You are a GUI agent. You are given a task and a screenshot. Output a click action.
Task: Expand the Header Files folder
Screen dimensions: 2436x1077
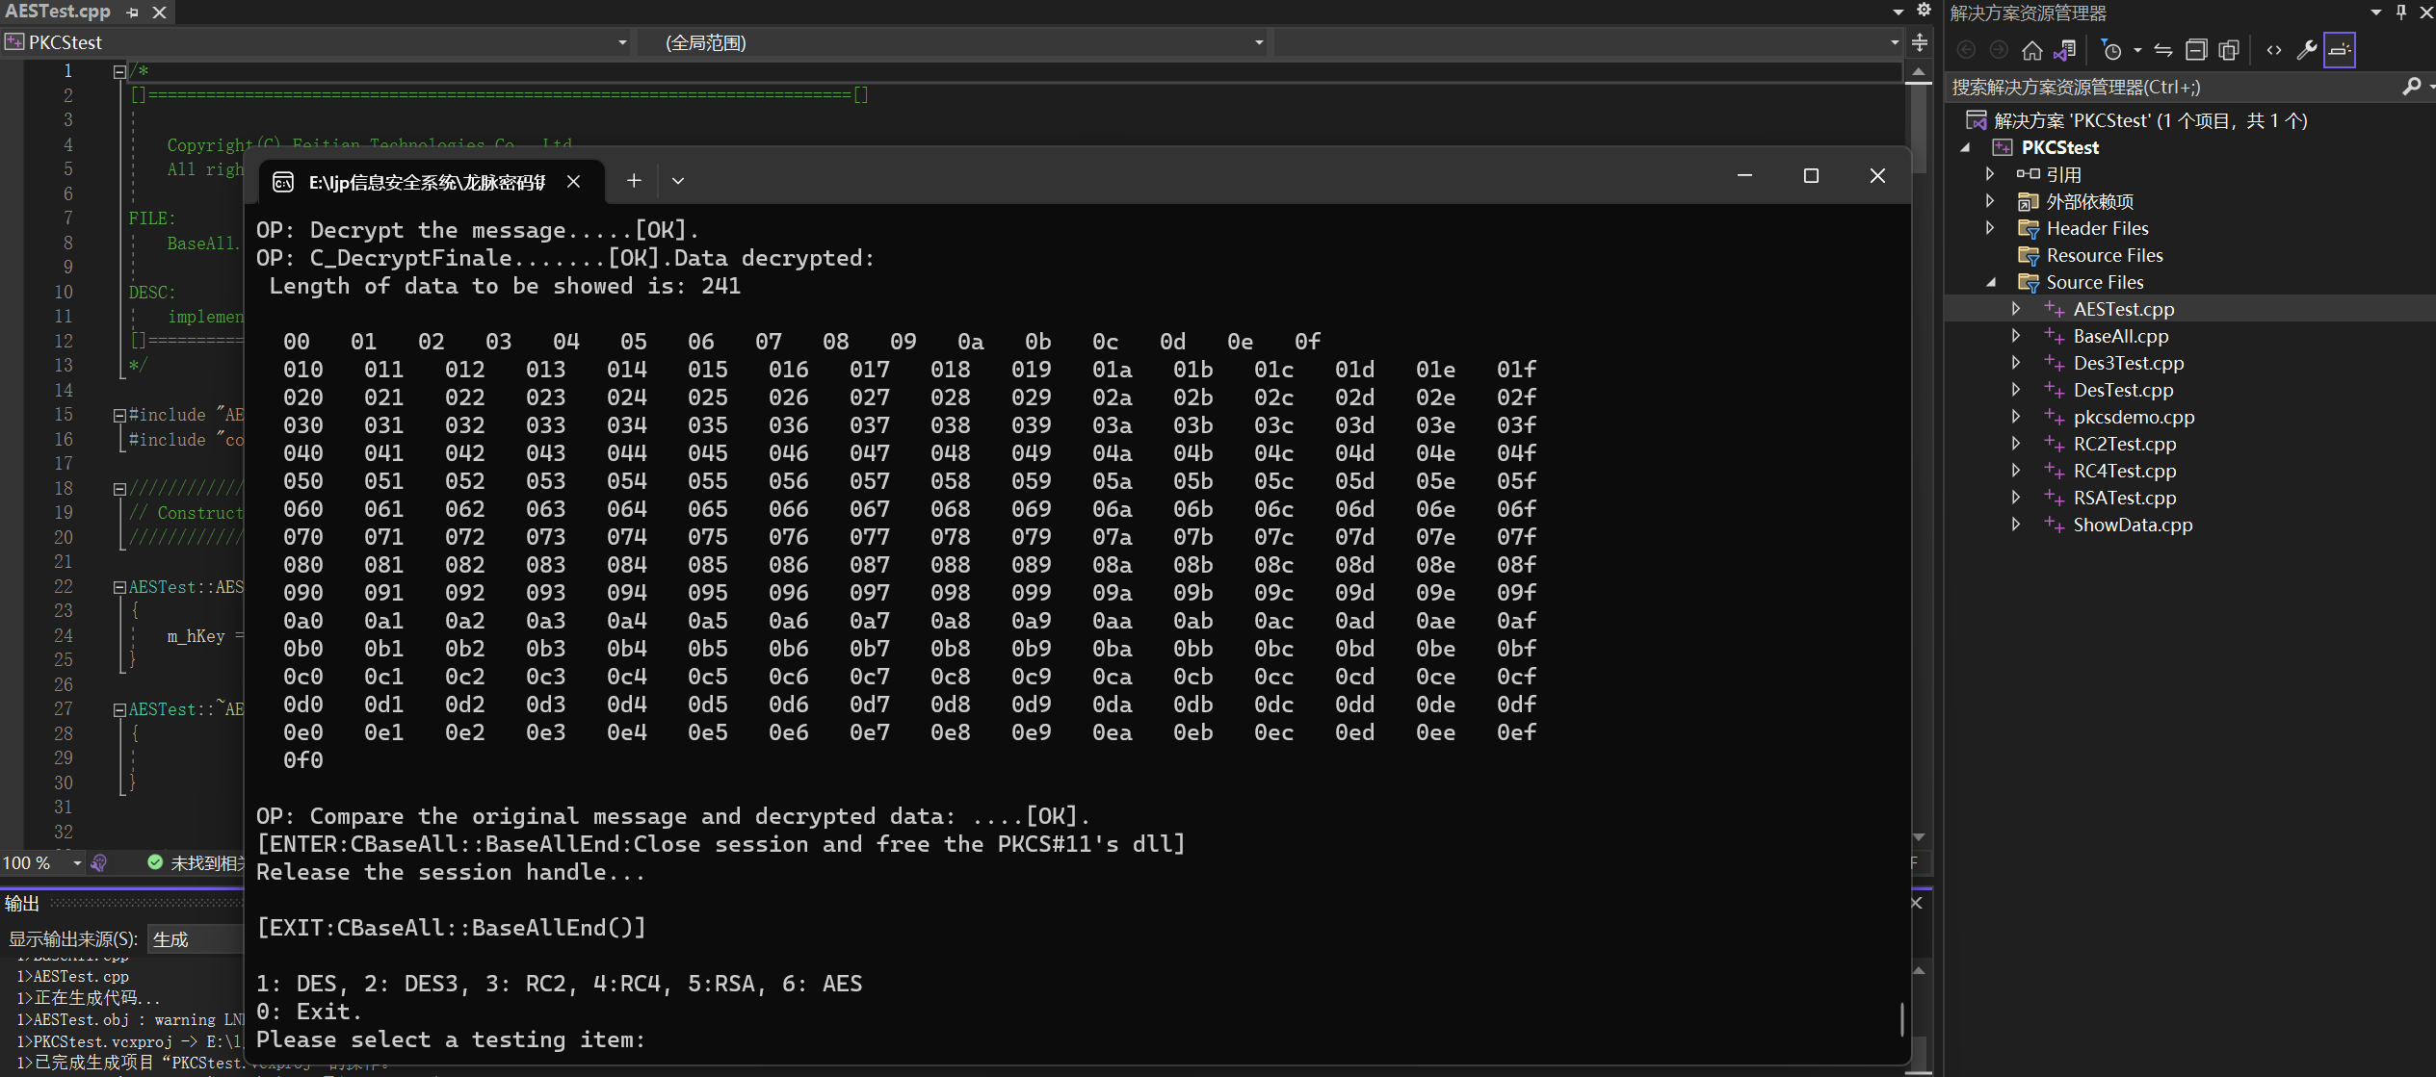(x=1990, y=228)
